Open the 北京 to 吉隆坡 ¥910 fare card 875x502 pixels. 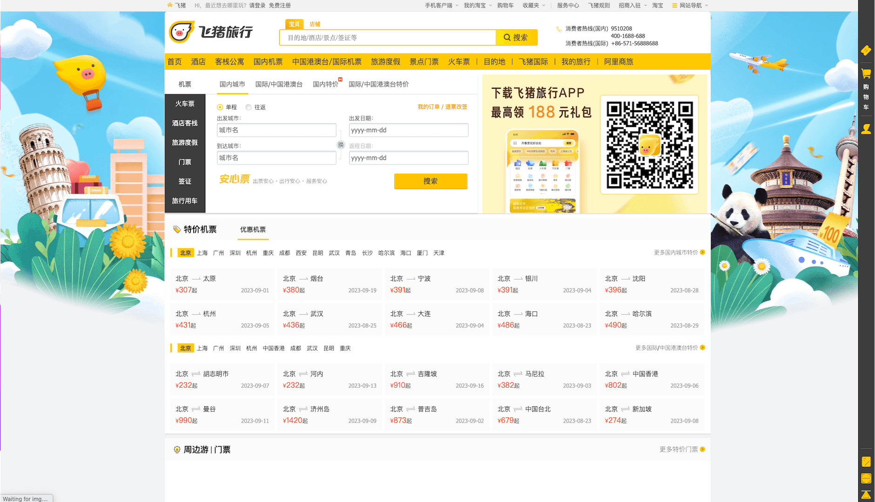pyautogui.click(x=437, y=379)
